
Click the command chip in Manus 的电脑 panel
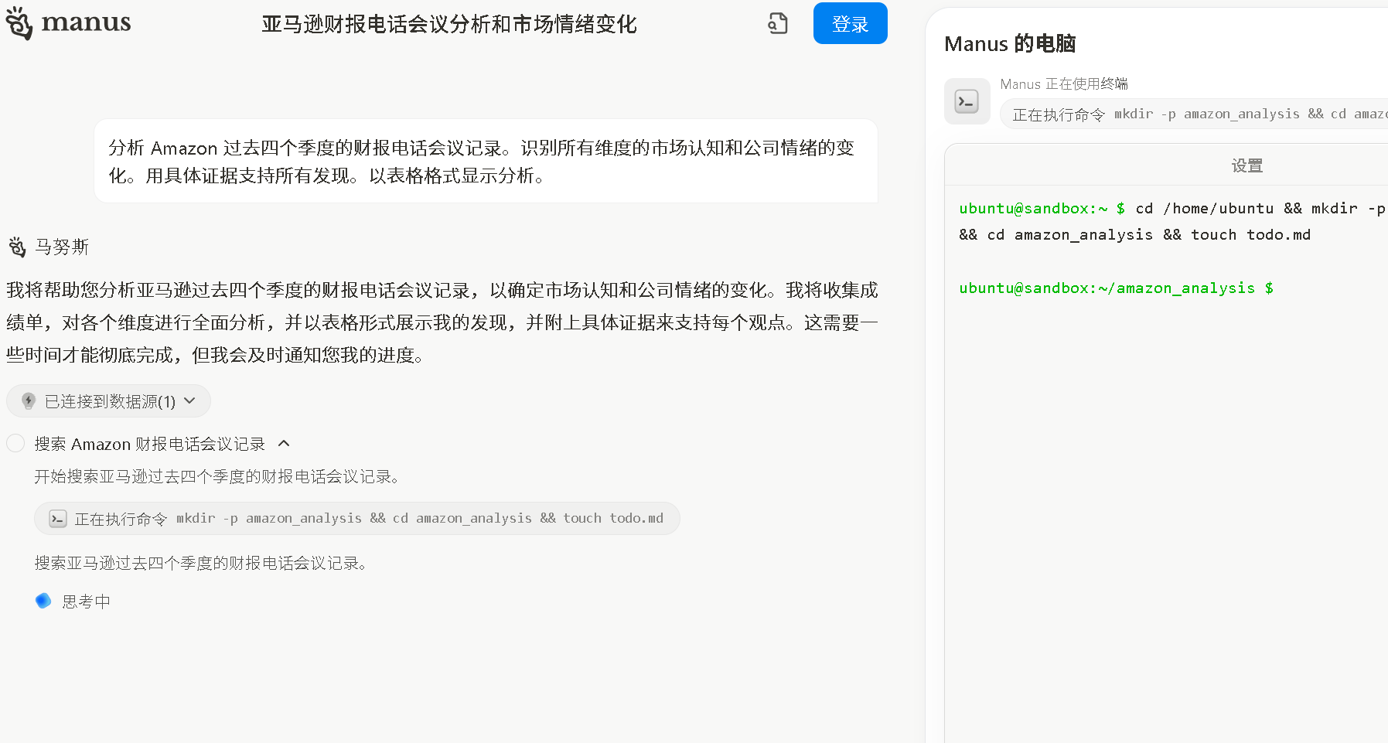tap(1195, 114)
